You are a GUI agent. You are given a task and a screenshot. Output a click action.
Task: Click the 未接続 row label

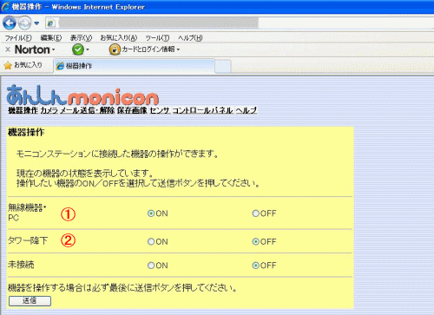(21, 265)
